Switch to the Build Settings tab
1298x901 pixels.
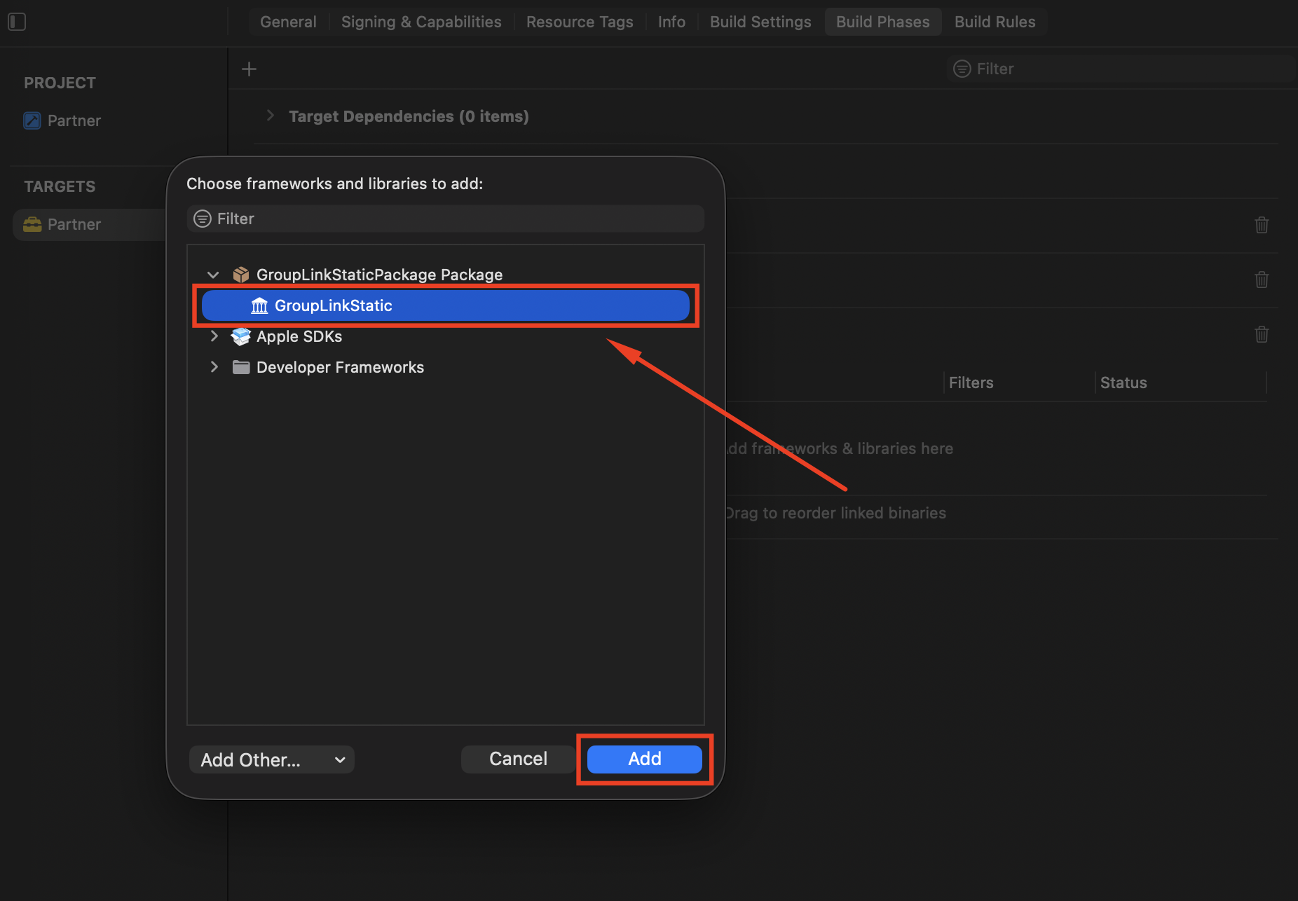pyautogui.click(x=760, y=22)
